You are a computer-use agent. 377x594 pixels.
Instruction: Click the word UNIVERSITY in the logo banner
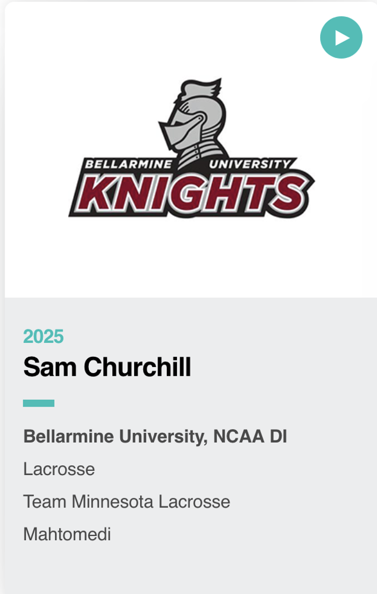click(249, 164)
